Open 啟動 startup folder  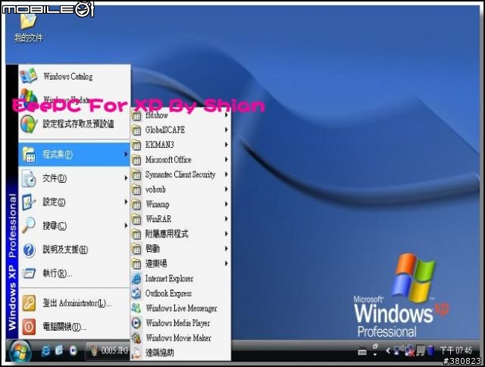pyautogui.click(x=180, y=249)
